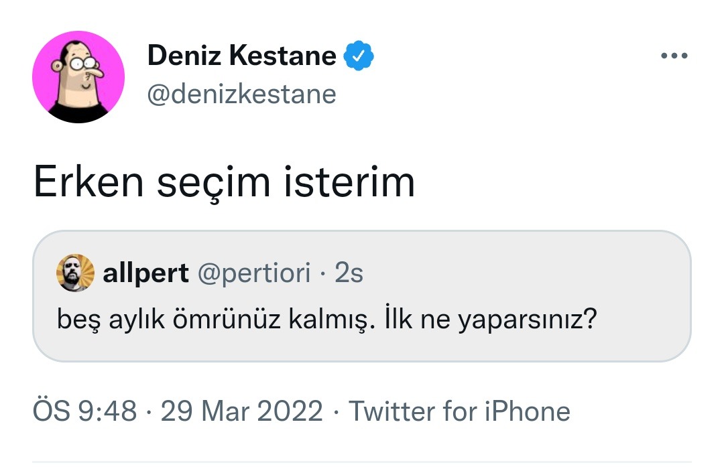Click the word "isterim" in the tweet
Screen dimensions: 724x467
coord(355,182)
